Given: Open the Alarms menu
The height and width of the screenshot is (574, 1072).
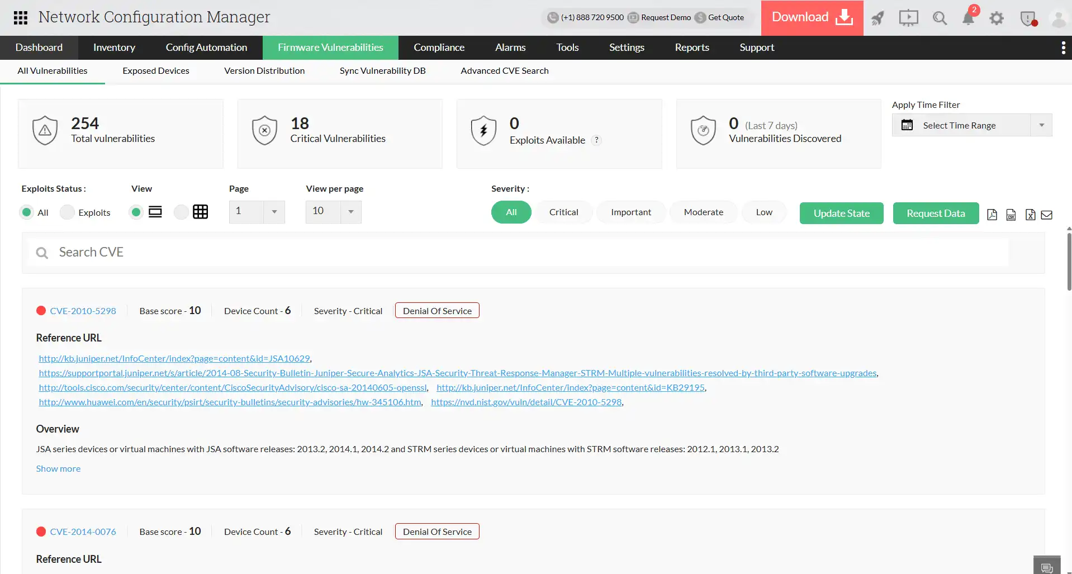Looking at the screenshot, I should (510, 48).
